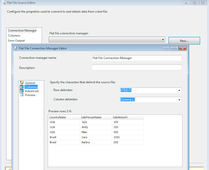Viewport: 209px width, 170px height.
Task: Open the General page
Action: (30, 83)
